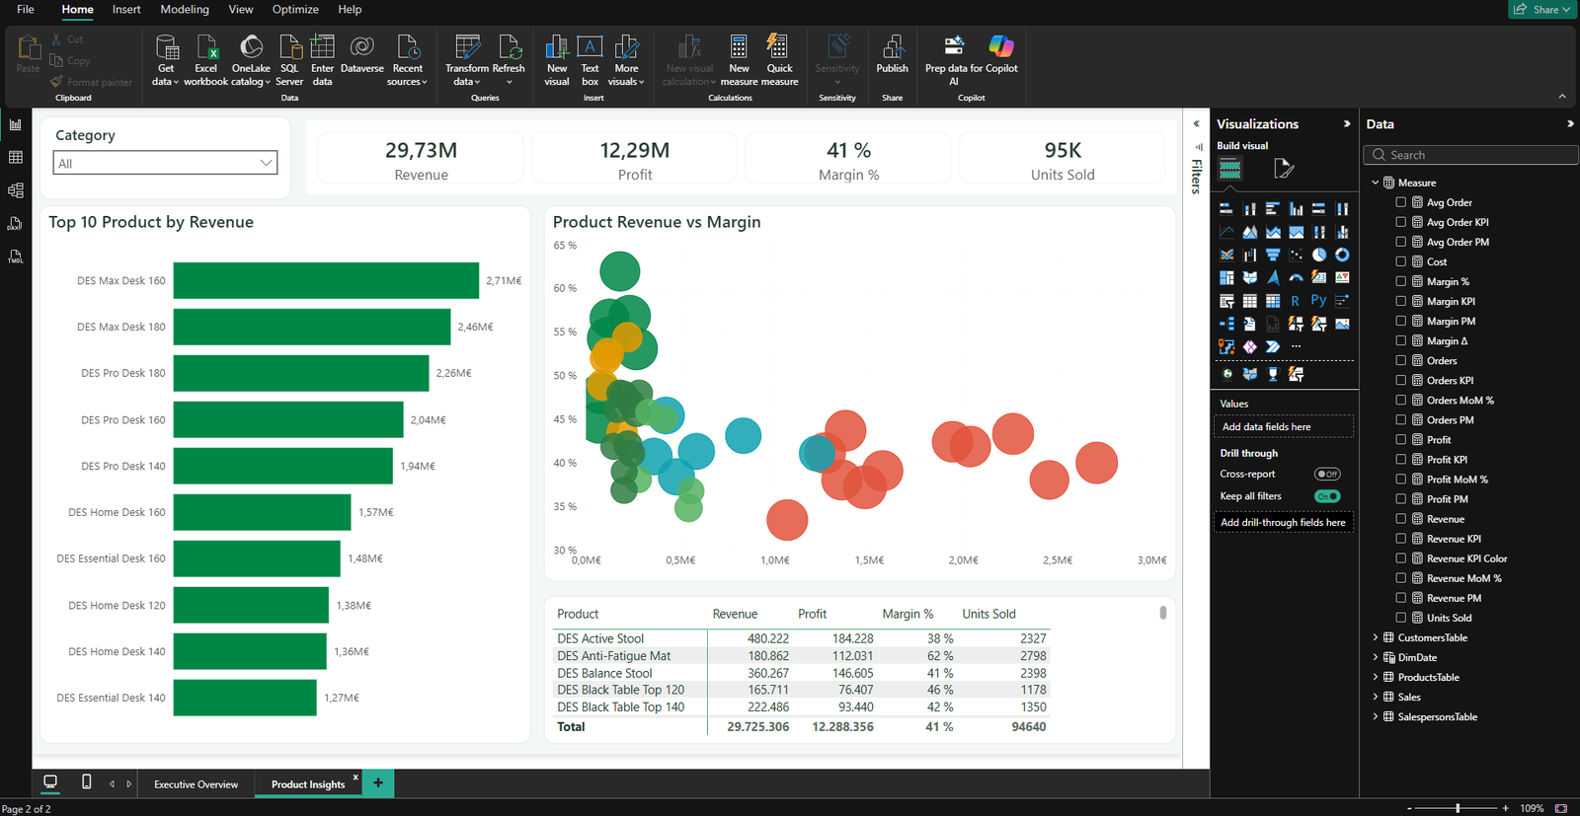
Task: Select the area chart visual
Action: pos(1249,232)
